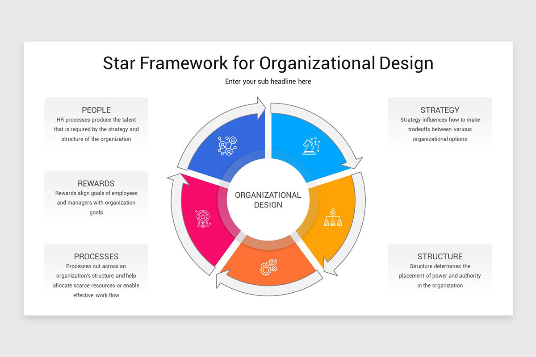Select the central ORGANIZATIONAL DESIGN circle
Screen dimensions: 536x357
click(x=268, y=199)
